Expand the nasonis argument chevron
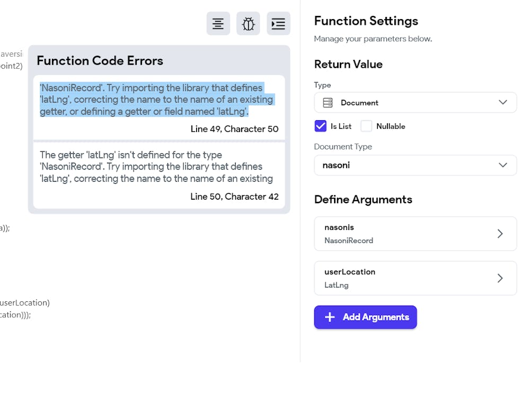 (x=500, y=234)
